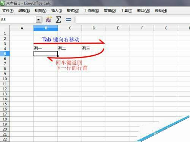The height and width of the screenshot is (142, 190).
Task: Select column B header
Action: (46, 28)
